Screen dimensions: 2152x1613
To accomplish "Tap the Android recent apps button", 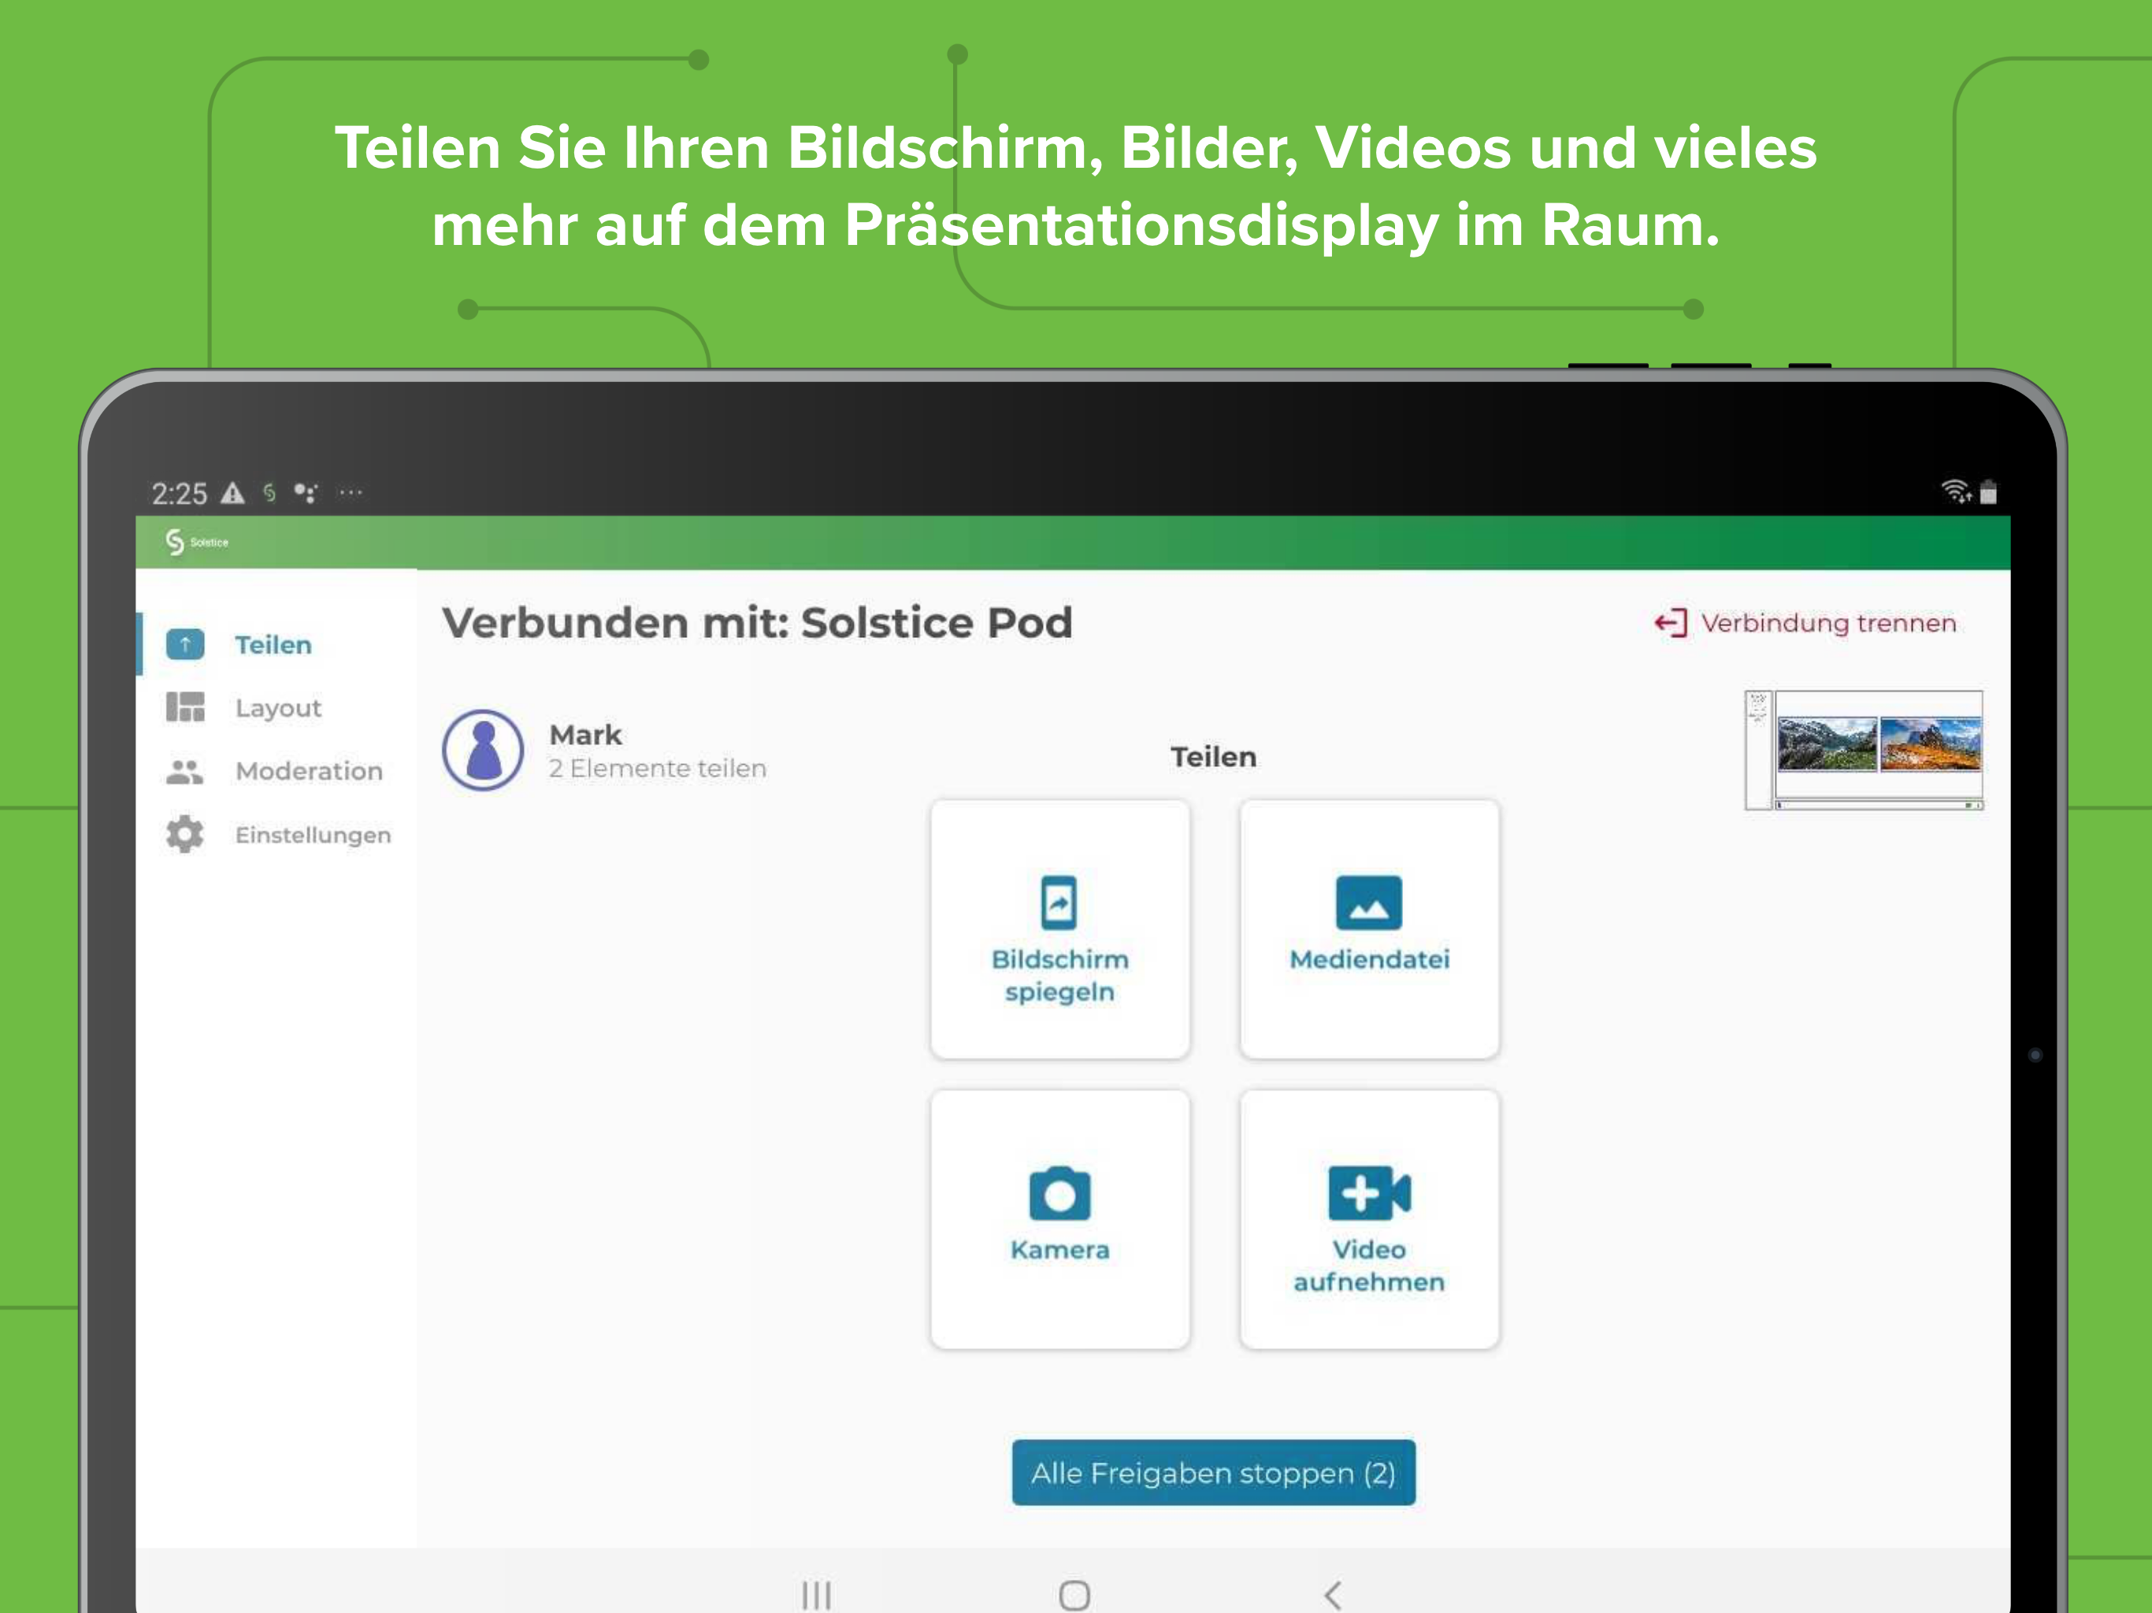I will click(816, 1595).
